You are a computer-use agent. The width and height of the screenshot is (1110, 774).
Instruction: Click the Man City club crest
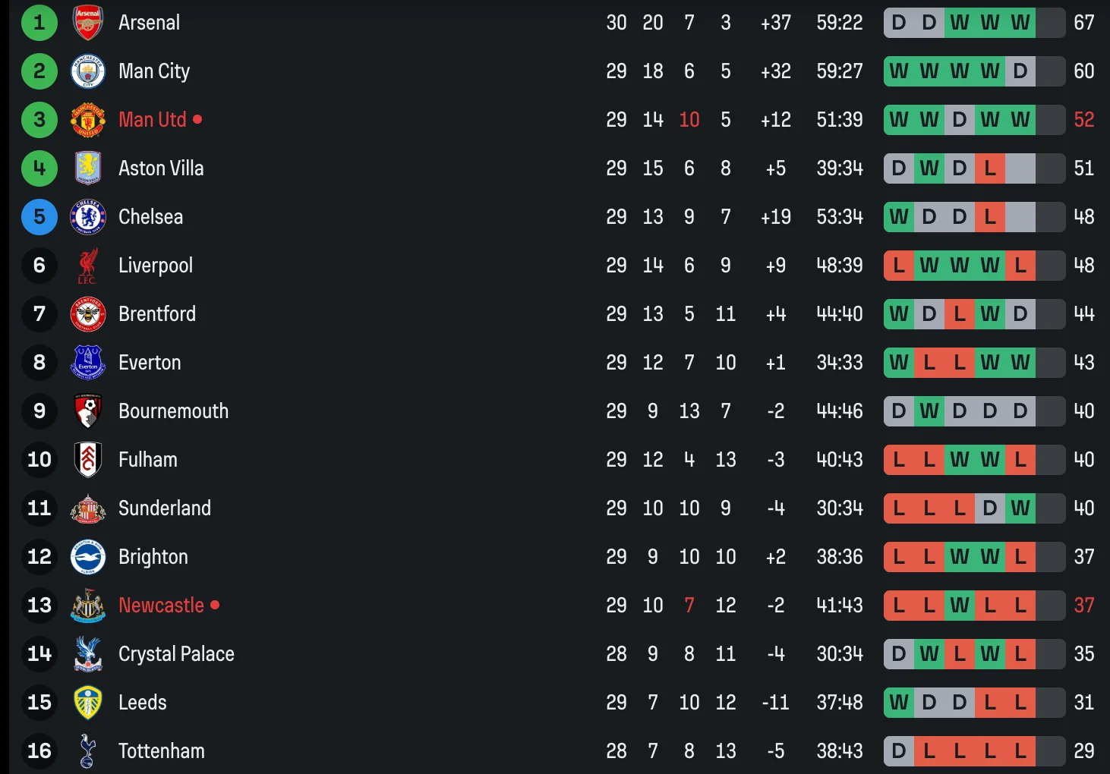click(88, 71)
